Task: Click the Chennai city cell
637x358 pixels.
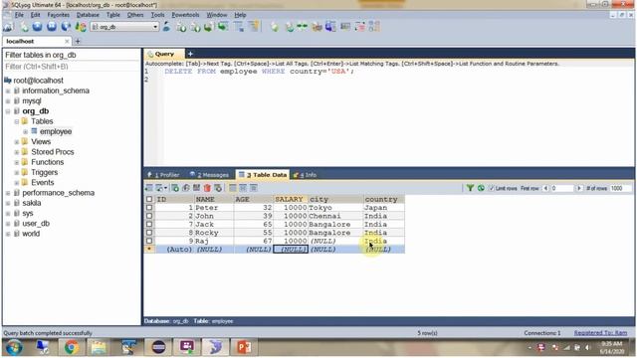Action: [335, 216]
